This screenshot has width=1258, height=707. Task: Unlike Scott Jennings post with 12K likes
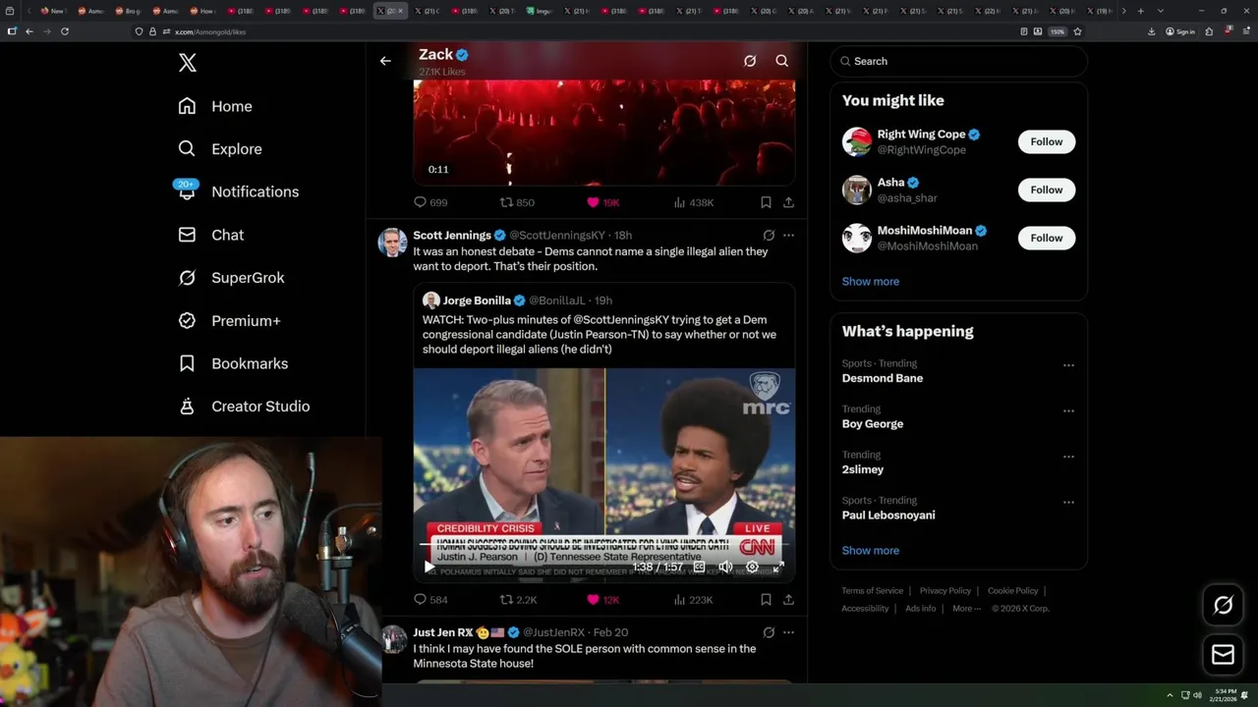pyautogui.click(x=602, y=599)
